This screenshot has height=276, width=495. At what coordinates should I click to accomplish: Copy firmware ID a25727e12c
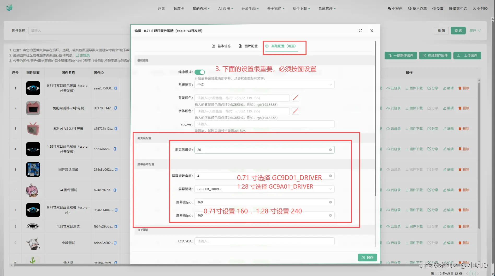(x=116, y=129)
